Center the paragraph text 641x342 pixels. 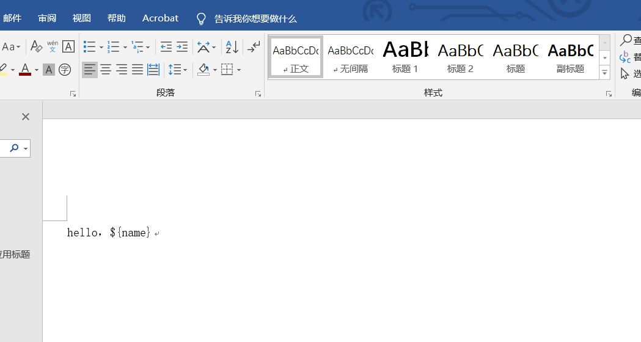click(106, 70)
